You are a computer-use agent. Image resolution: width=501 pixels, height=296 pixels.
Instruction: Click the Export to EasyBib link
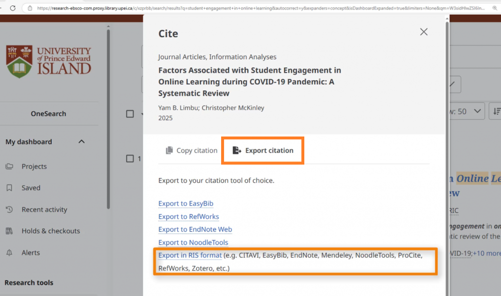tap(185, 204)
